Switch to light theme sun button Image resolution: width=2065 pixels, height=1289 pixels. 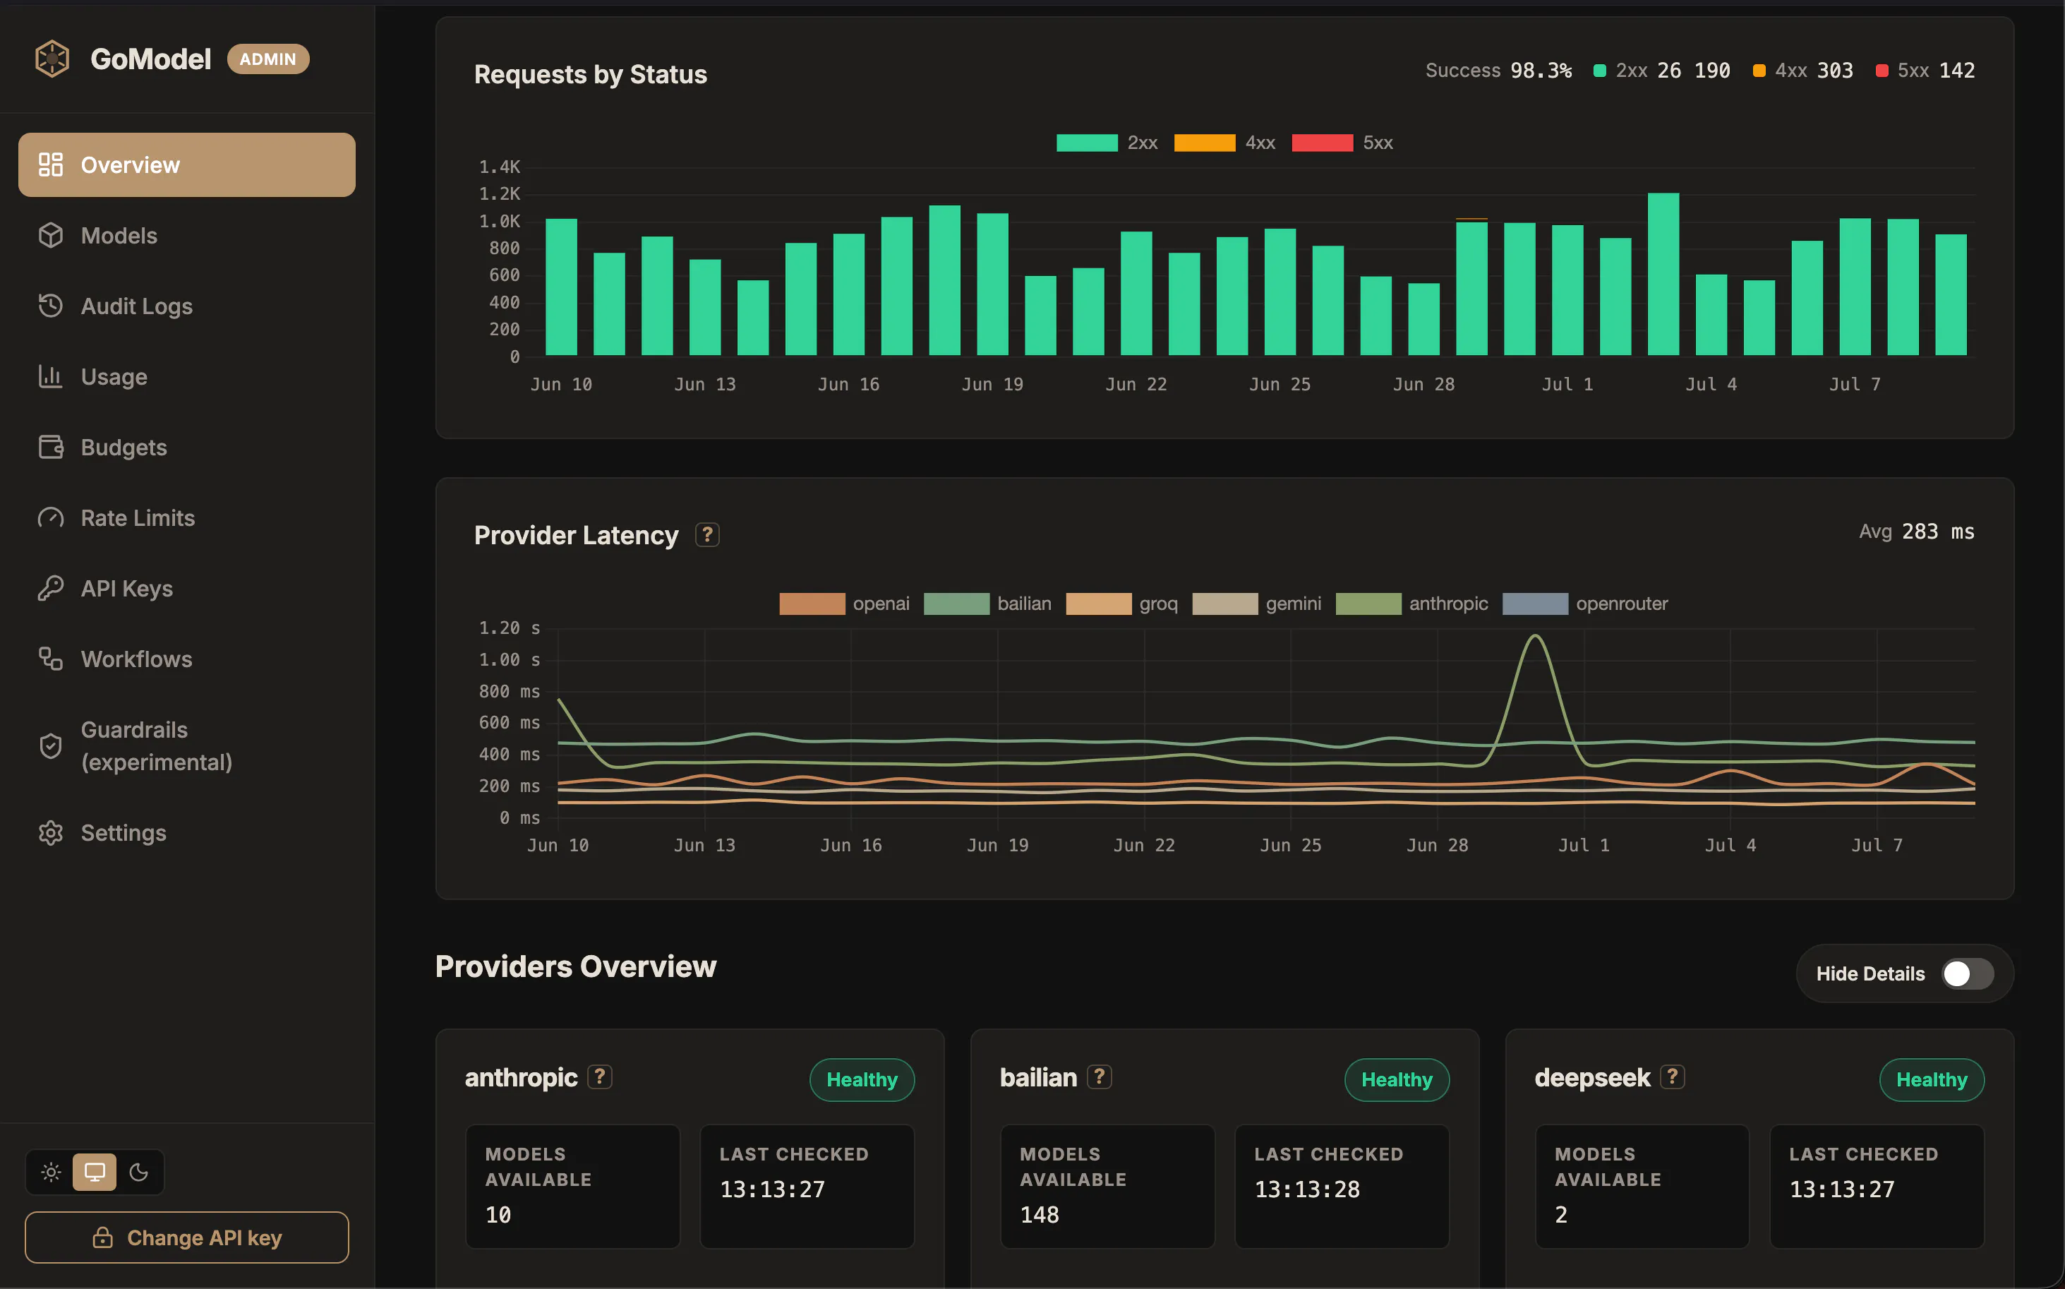(51, 1173)
